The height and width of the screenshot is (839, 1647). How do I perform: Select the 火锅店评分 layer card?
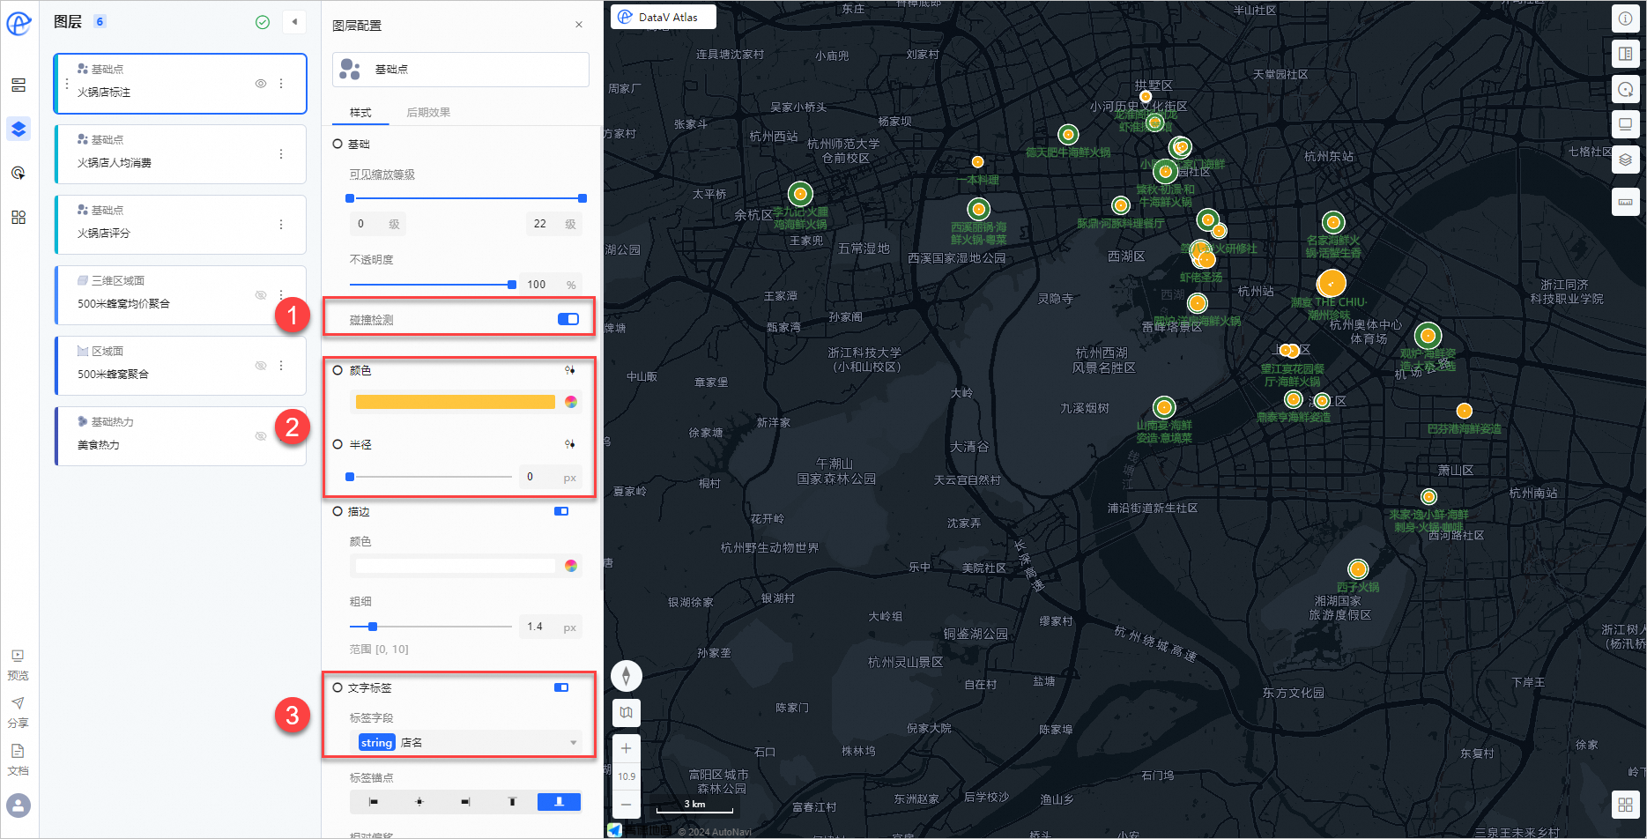pyautogui.click(x=180, y=225)
